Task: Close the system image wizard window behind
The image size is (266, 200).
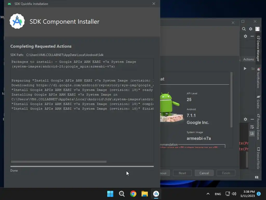Action: click(x=233, y=23)
